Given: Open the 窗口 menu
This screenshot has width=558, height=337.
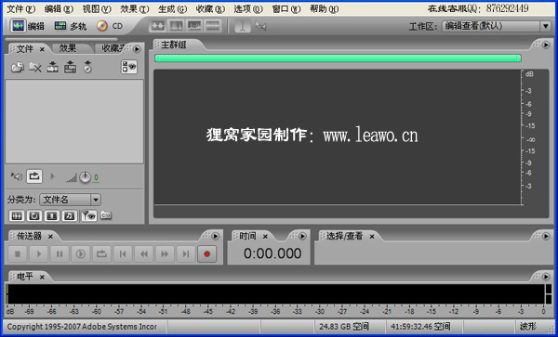Looking at the screenshot, I should pyautogui.click(x=286, y=9).
